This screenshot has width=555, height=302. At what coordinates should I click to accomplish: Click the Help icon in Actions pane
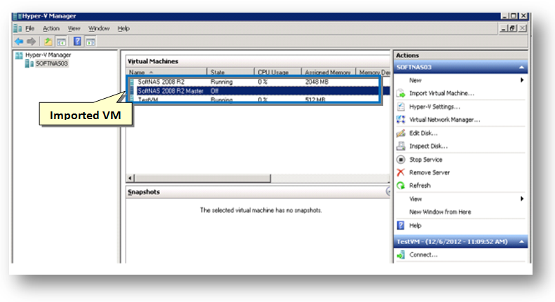401,225
